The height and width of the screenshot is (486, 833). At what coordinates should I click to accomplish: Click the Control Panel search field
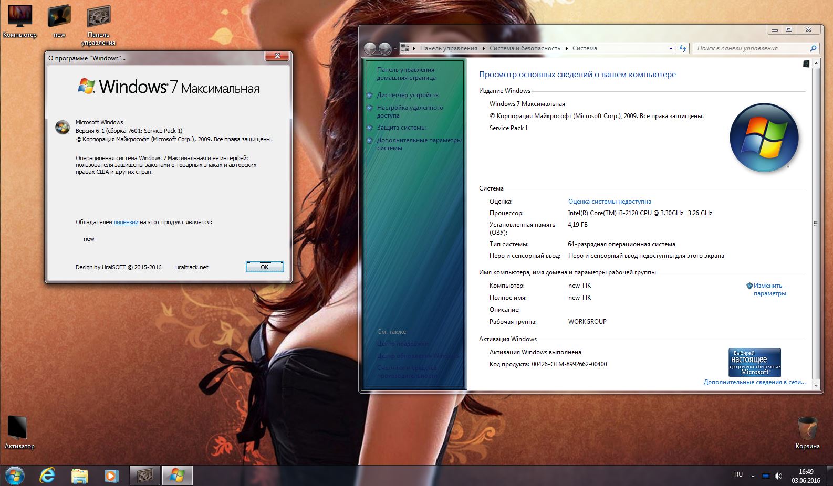[x=751, y=48]
